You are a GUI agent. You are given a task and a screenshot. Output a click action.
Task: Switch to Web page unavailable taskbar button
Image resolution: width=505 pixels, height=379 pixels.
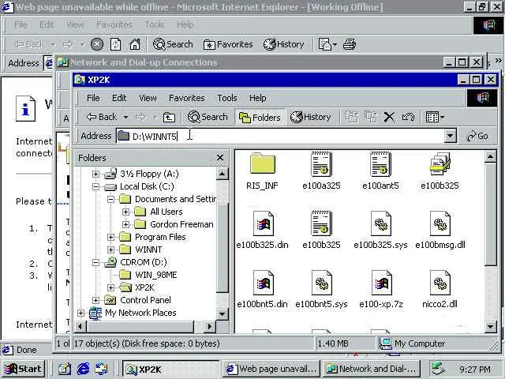coord(271,369)
